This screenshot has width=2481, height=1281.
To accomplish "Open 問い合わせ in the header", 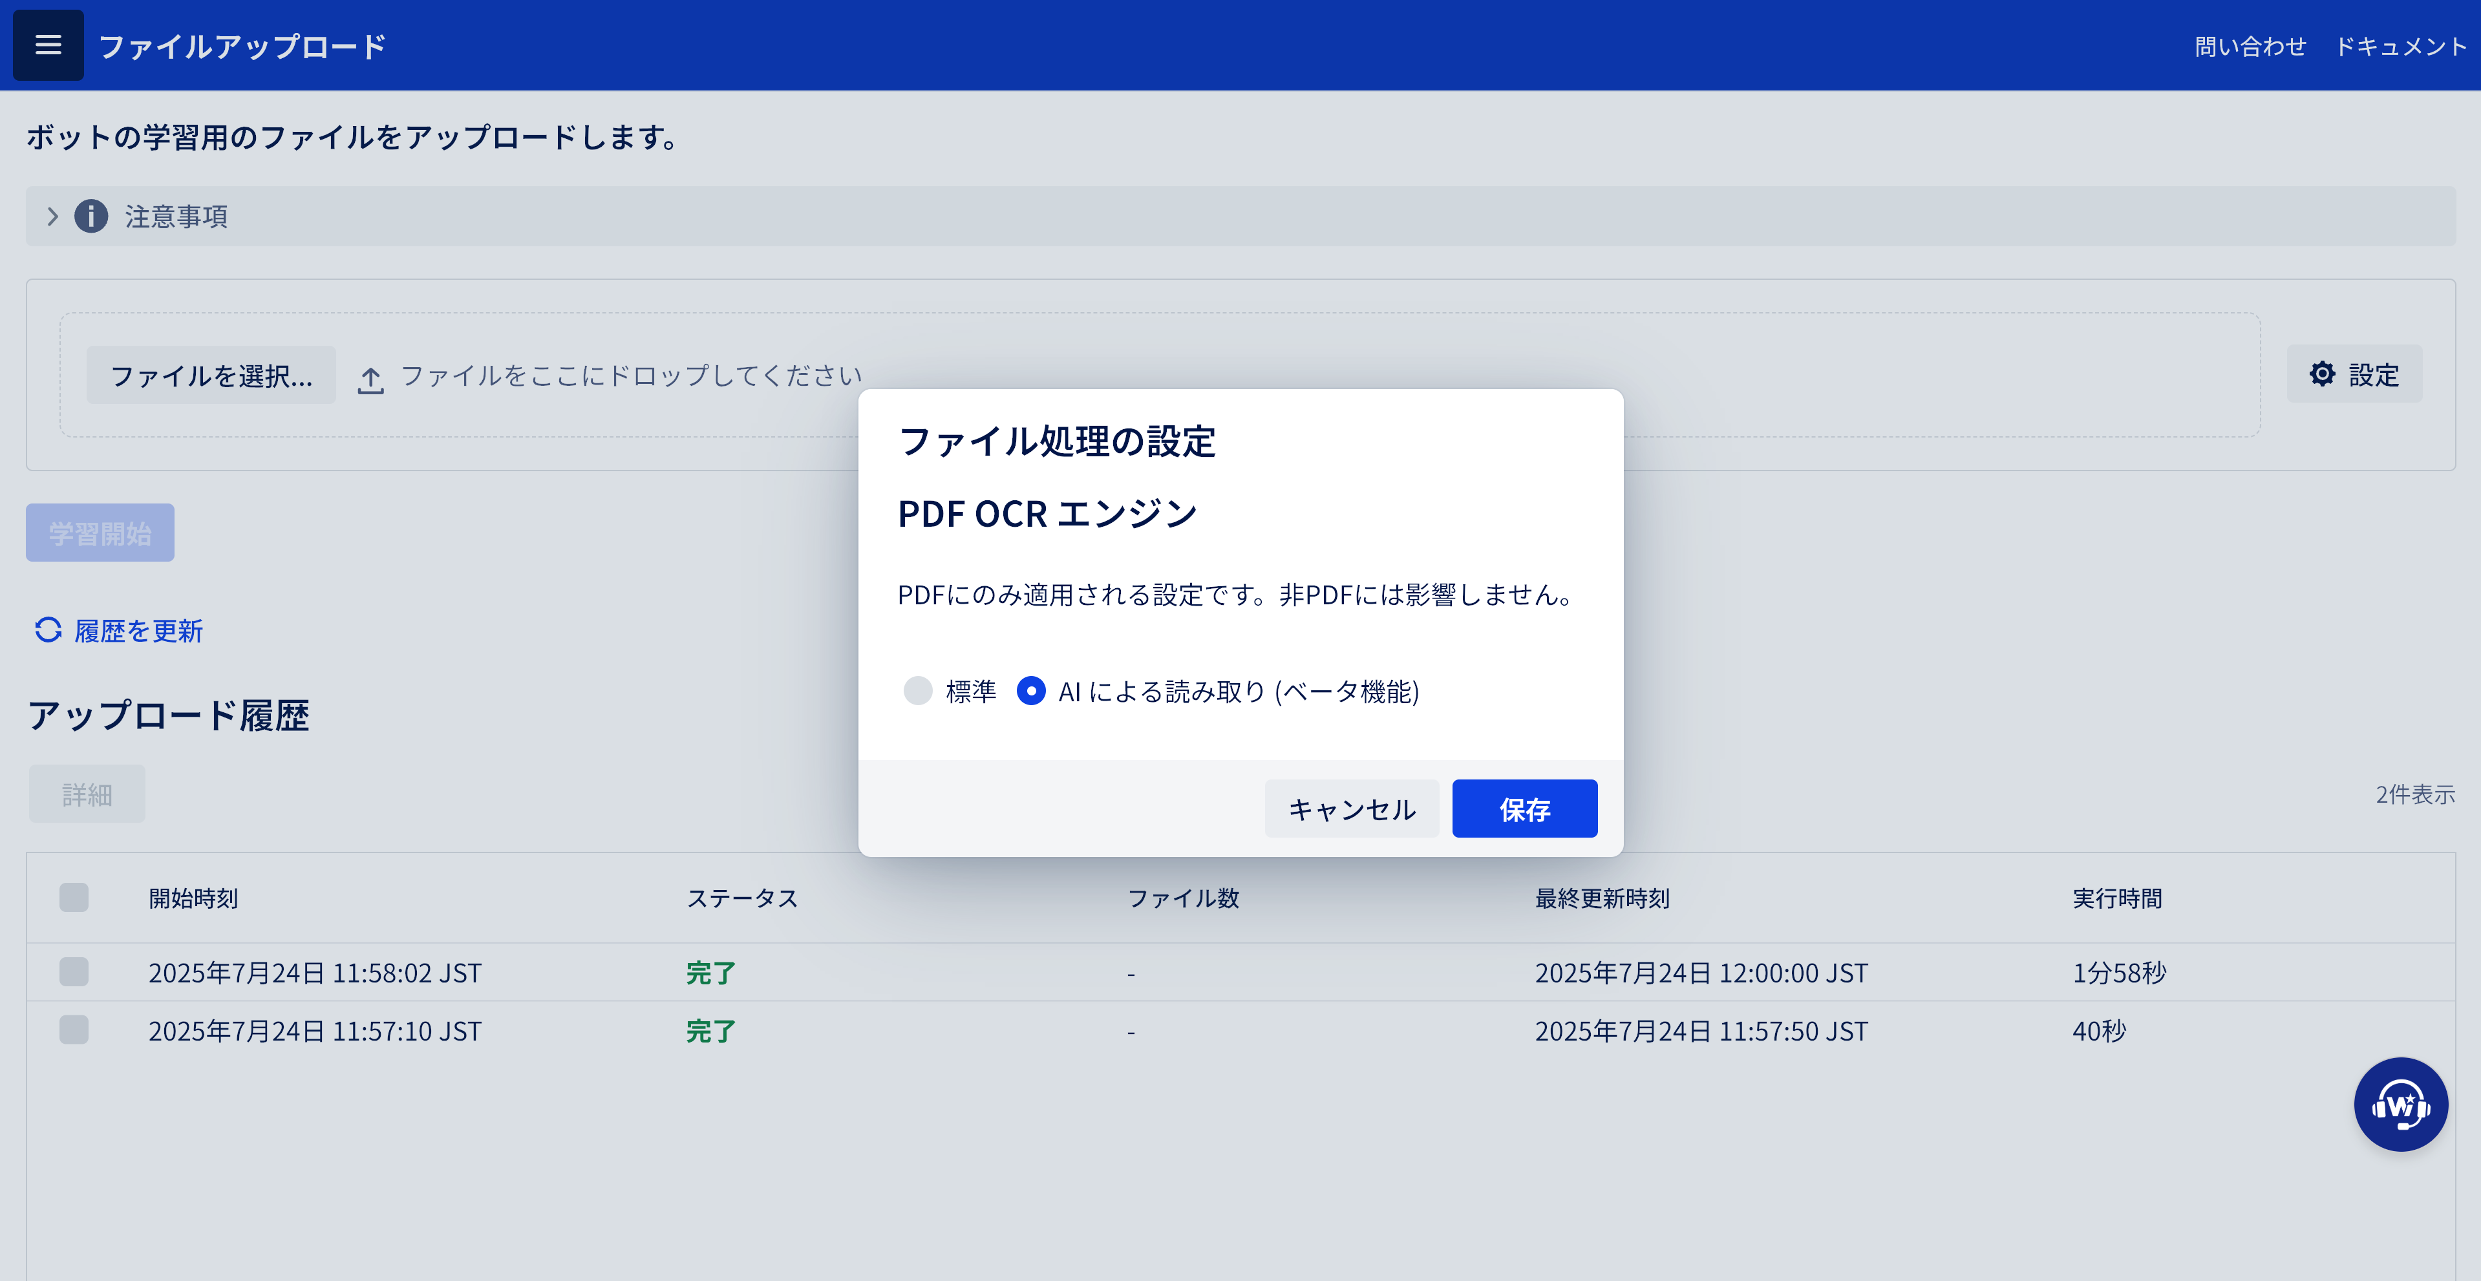I will pyautogui.click(x=2250, y=47).
